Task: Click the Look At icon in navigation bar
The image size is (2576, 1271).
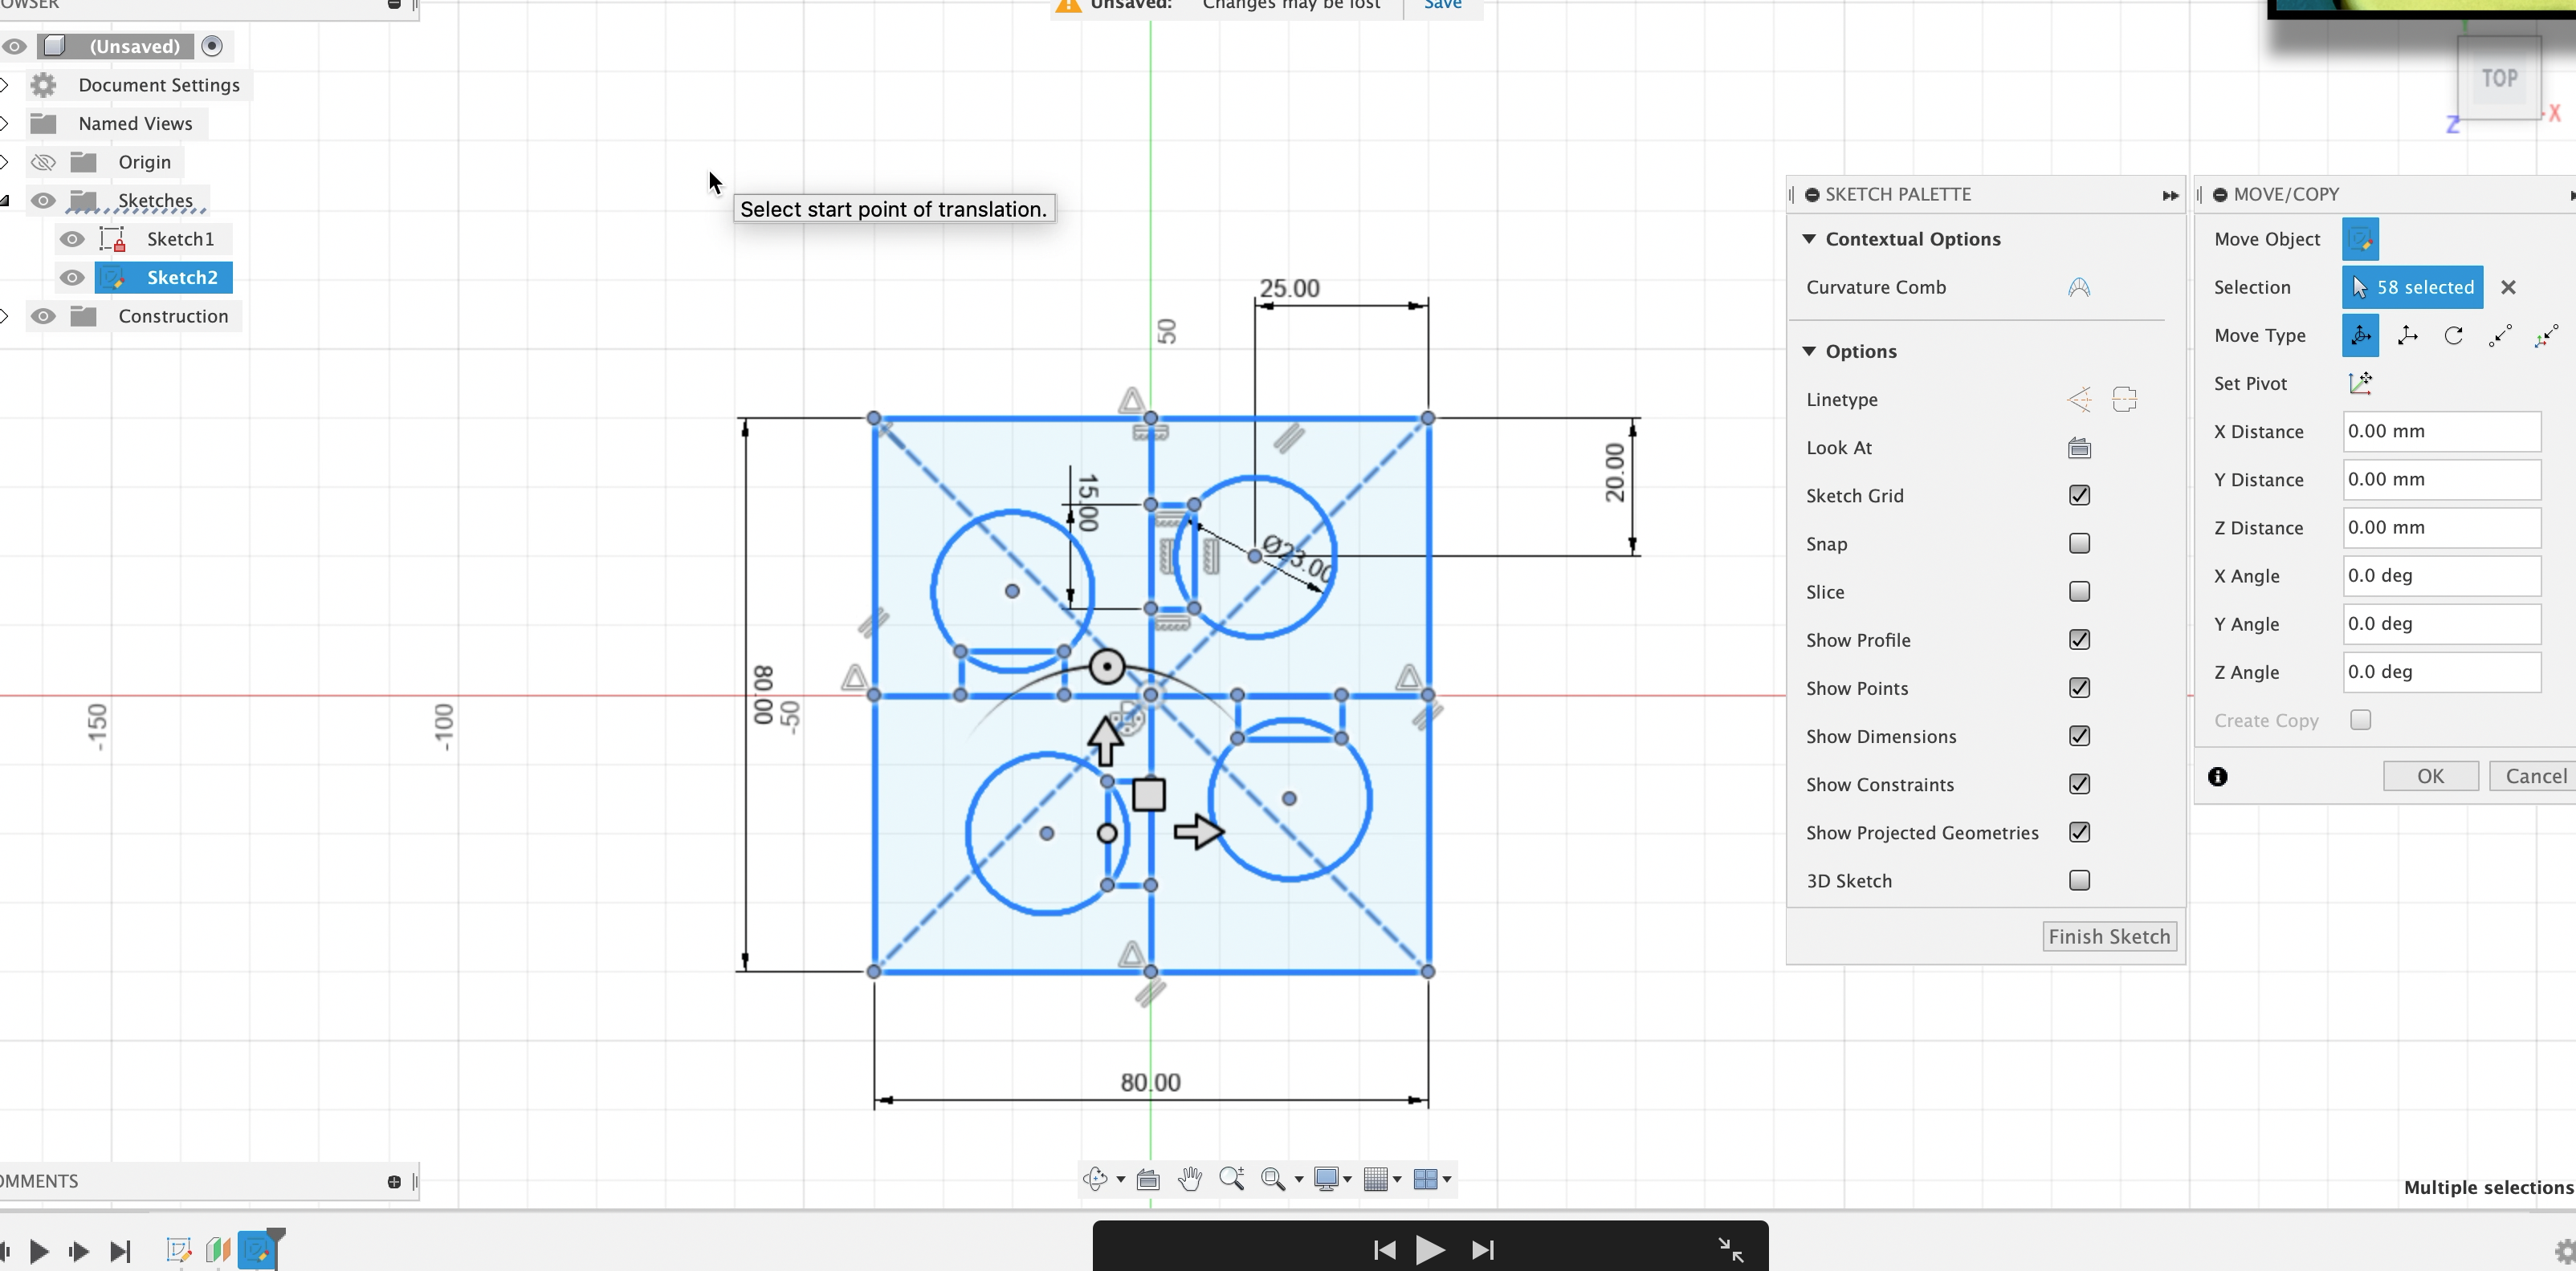Action: point(1148,1180)
